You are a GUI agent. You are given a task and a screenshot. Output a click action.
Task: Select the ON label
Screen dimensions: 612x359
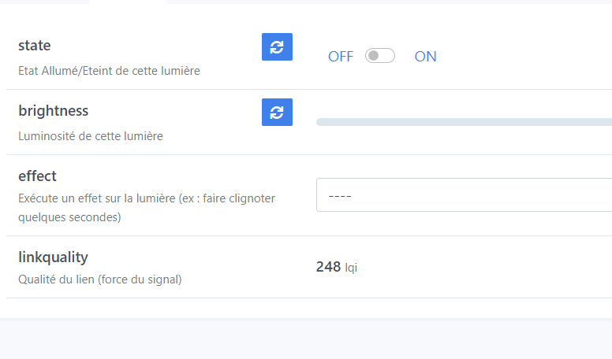click(425, 57)
